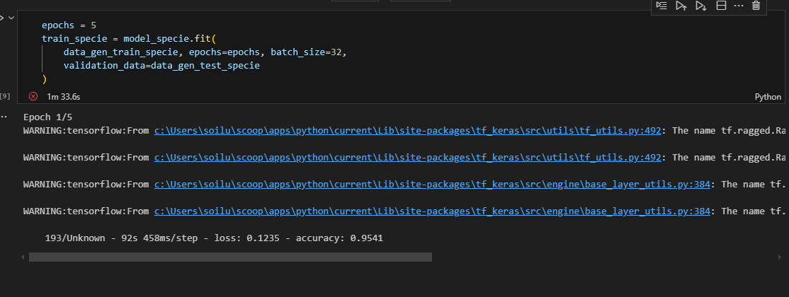Image resolution: width=789 pixels, height=297 pixels.
Task: Run cell and below icon
Action: tap(701, 6)
